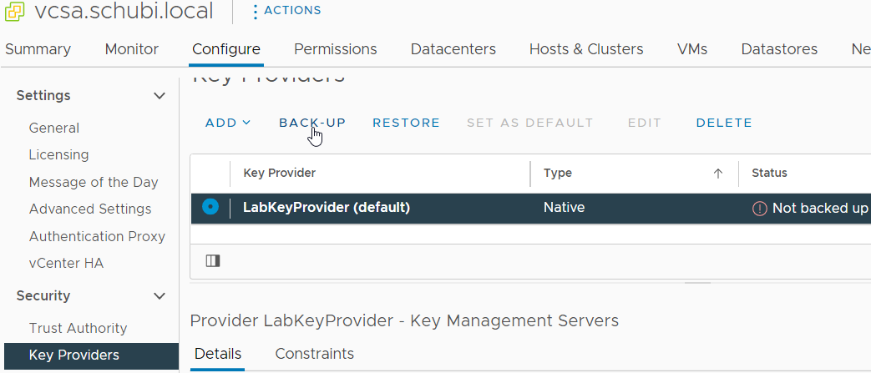Switch to the Constraints tab
The width and height of the screenshot is (871, 373).
[x=314, y=354]
